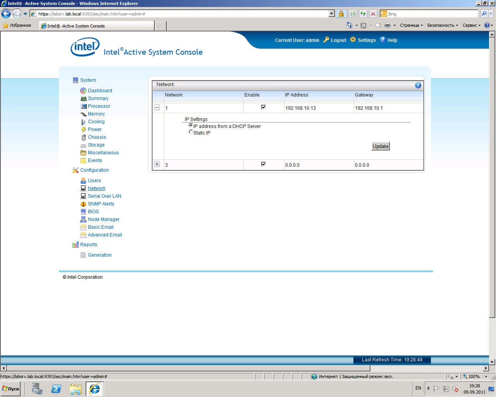Click the Reports chart icon
This screenshot has width=496, height=397.
pos(75,245)
